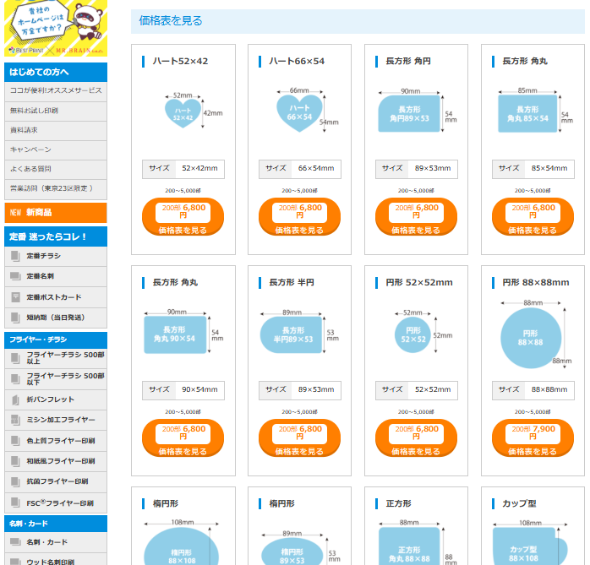590x565 pixels.
Task: View price table for 円形 88×88mm
Action: pyautogui.click(x=533, y=439)
